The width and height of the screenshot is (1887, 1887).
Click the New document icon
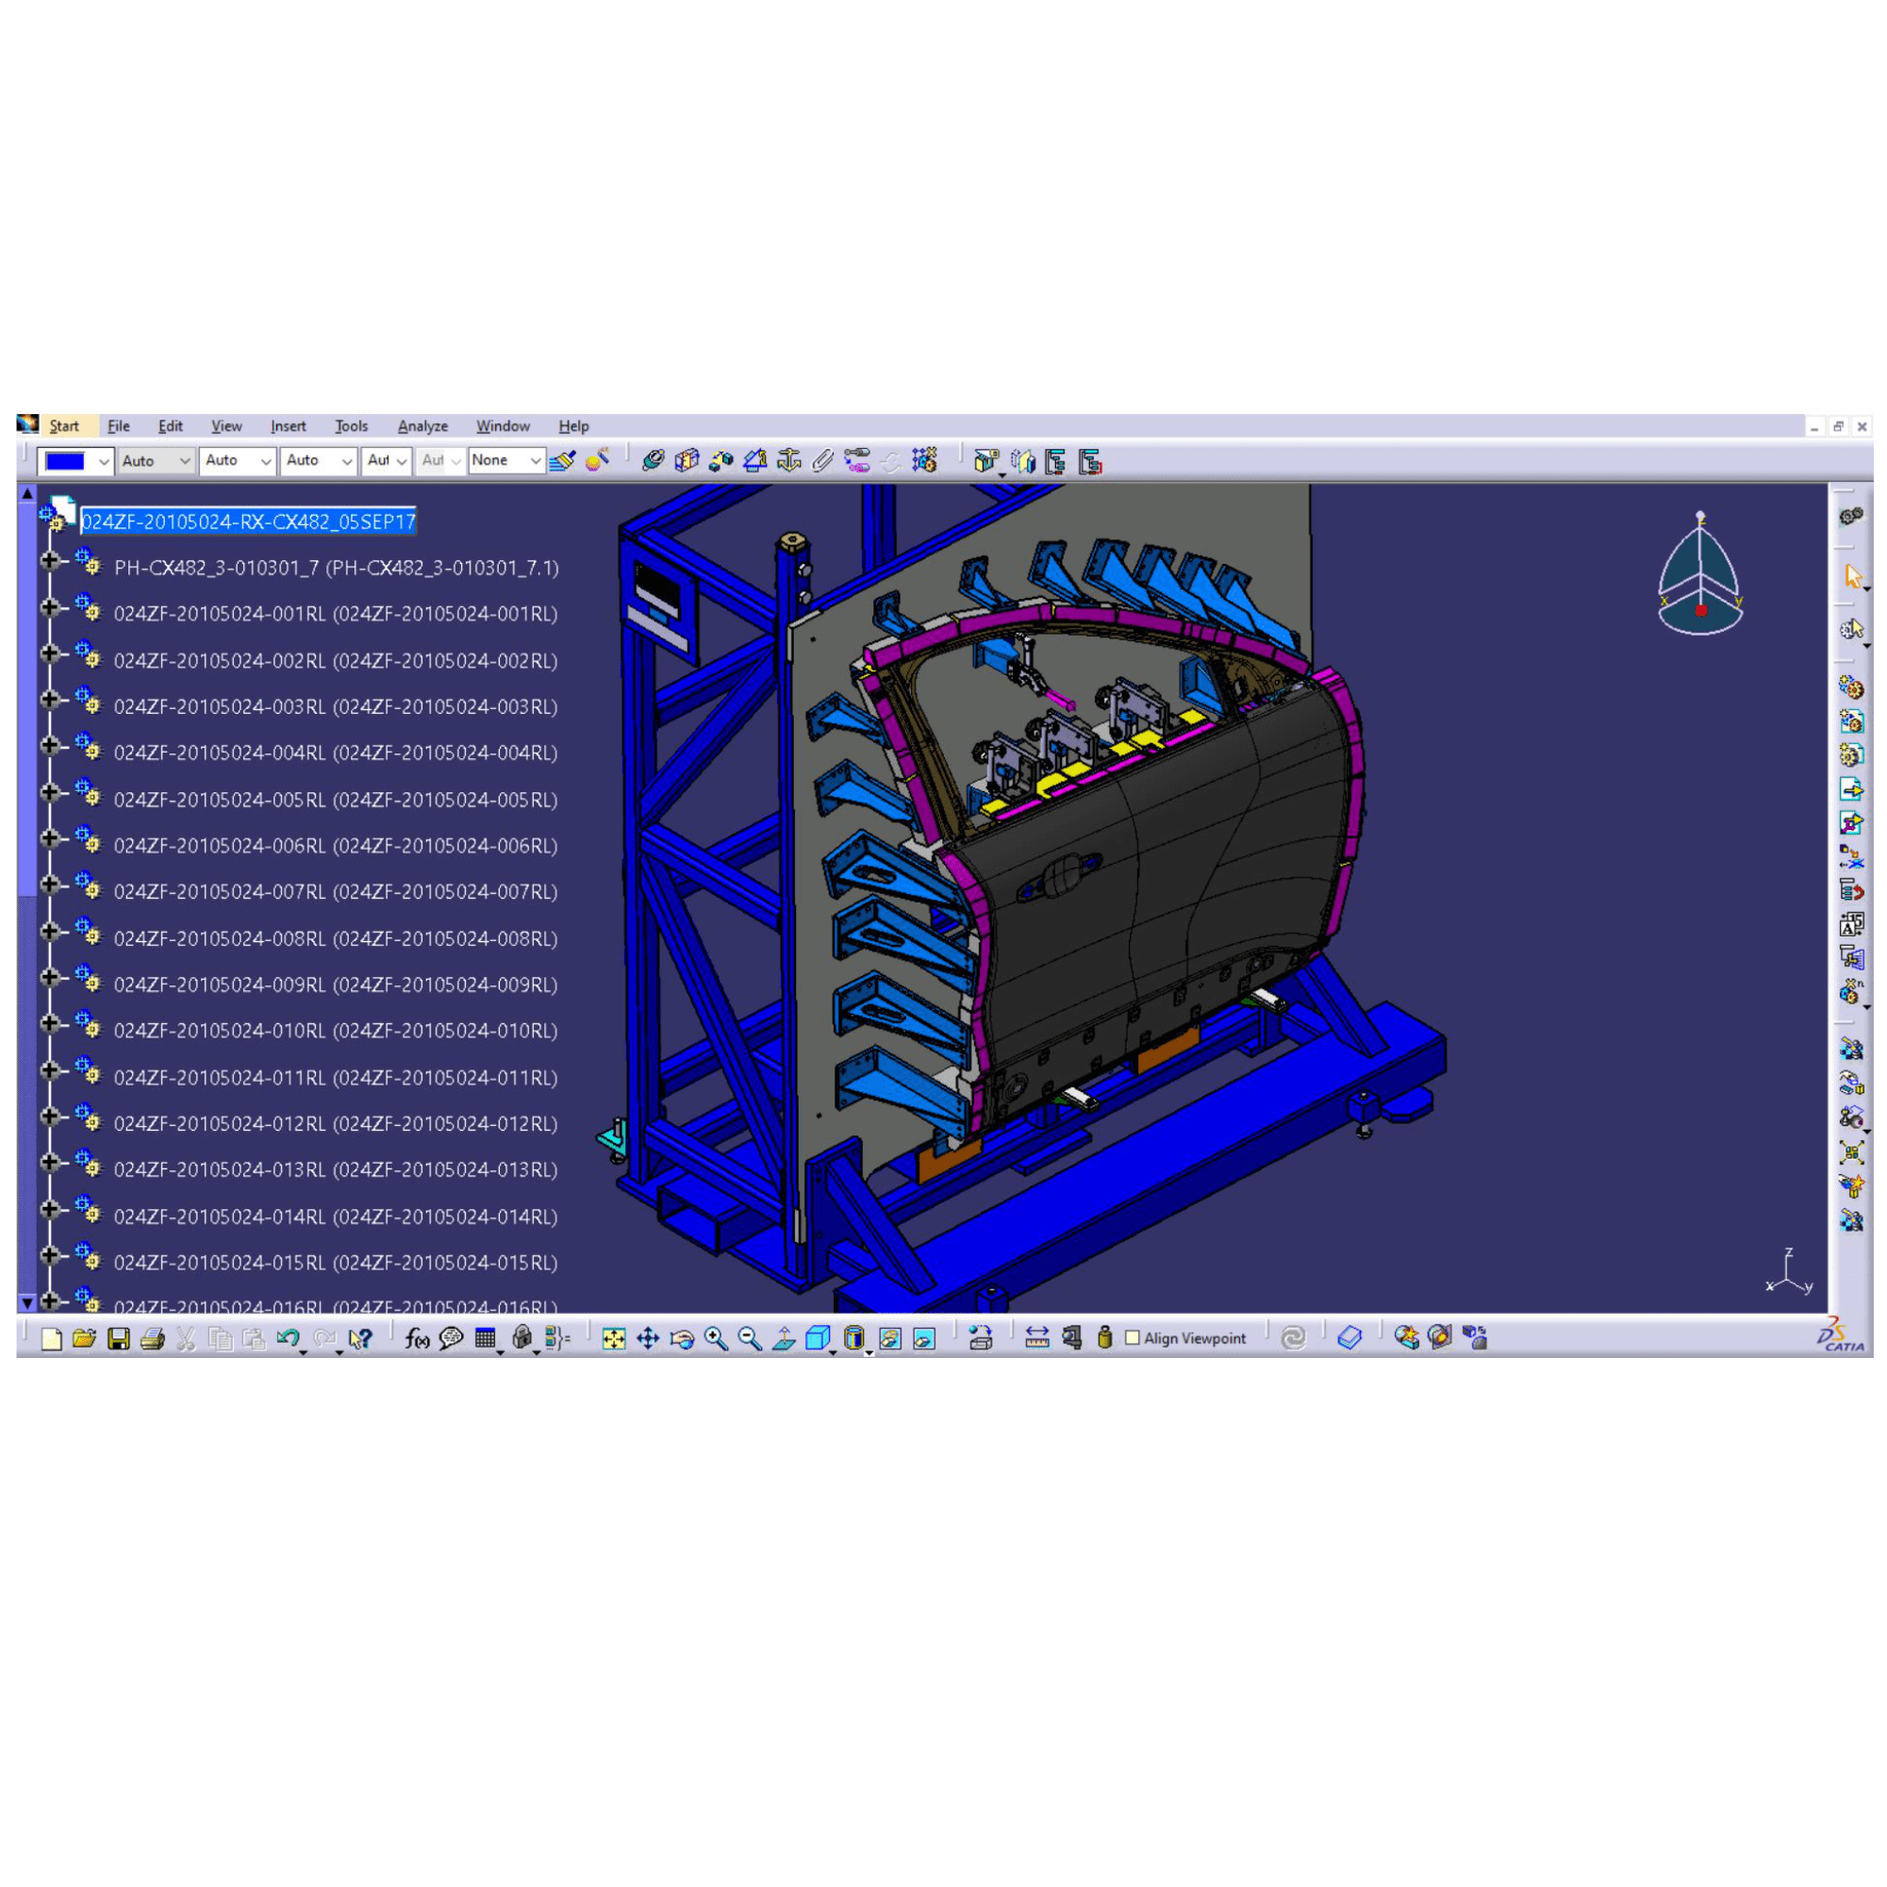tap(52, 1338)
